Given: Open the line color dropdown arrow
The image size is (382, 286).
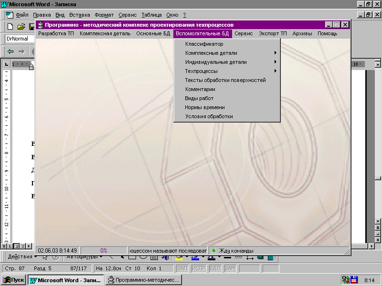Looking at the screenshot, I should 203,257.
